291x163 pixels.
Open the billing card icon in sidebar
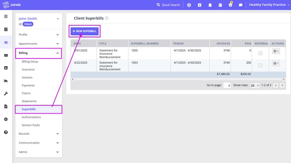click(x=6, y=55)
